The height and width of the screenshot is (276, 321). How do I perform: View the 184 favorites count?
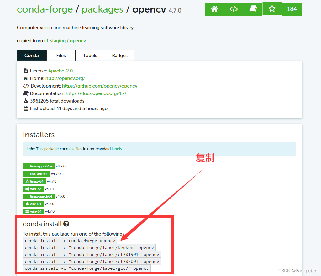click(x=292, y=9)
